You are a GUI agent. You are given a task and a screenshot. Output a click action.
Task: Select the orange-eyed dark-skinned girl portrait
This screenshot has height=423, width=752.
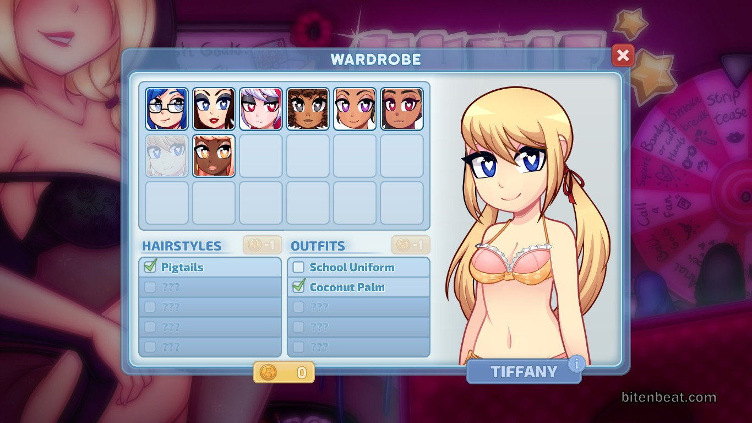(x=214, y=156)
